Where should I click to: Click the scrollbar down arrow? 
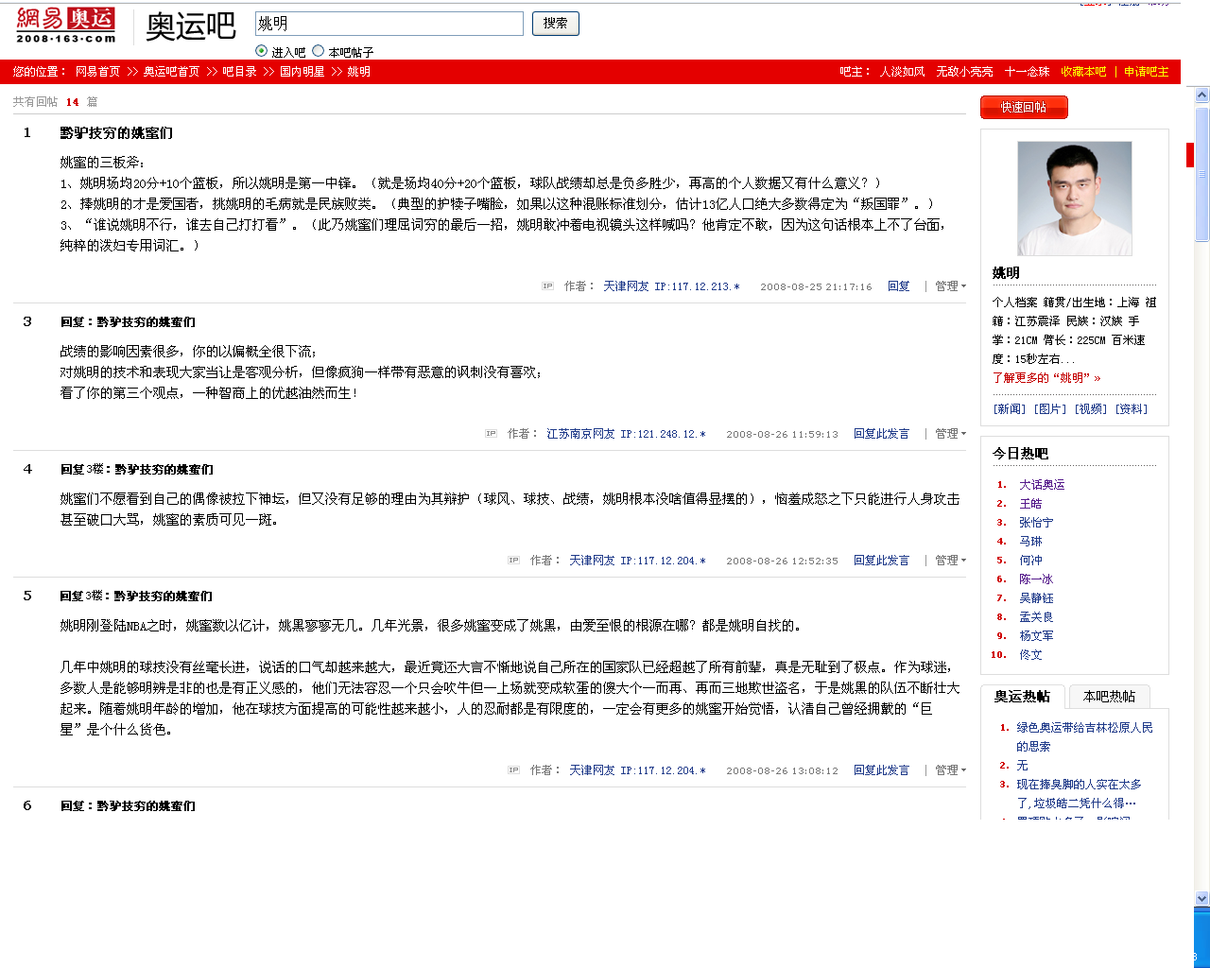tap(1201, 898)
